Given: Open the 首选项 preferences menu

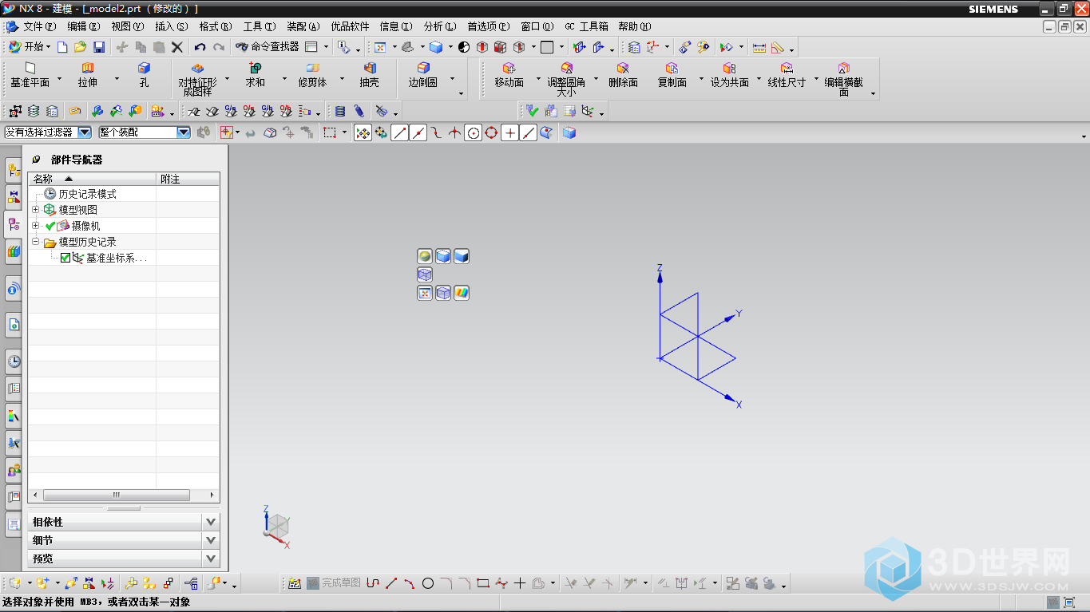Looking at the screenshot, I should (488, 26).
